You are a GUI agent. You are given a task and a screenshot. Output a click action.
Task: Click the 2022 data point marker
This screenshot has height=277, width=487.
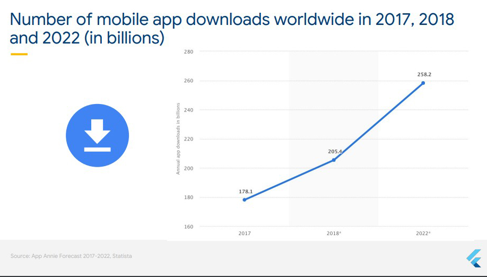pos(423,83)
